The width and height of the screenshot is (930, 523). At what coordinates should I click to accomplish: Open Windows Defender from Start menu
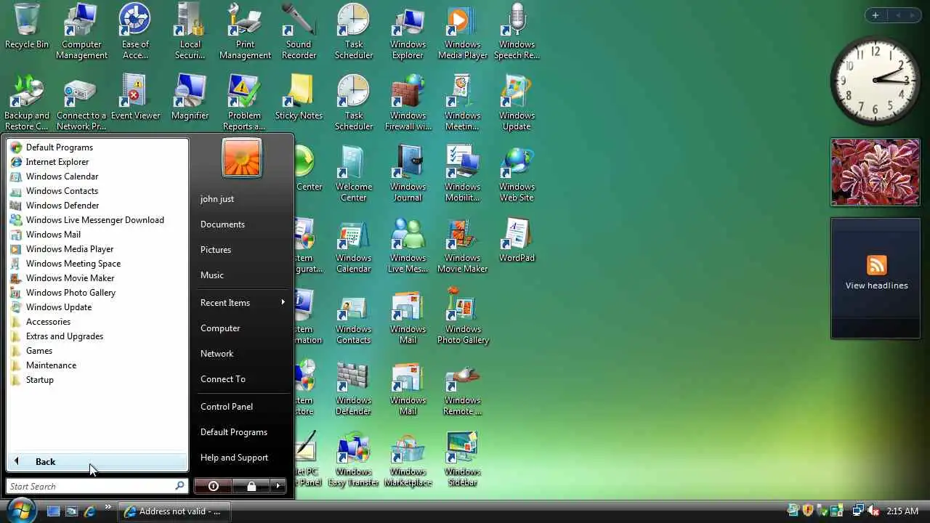97,206
